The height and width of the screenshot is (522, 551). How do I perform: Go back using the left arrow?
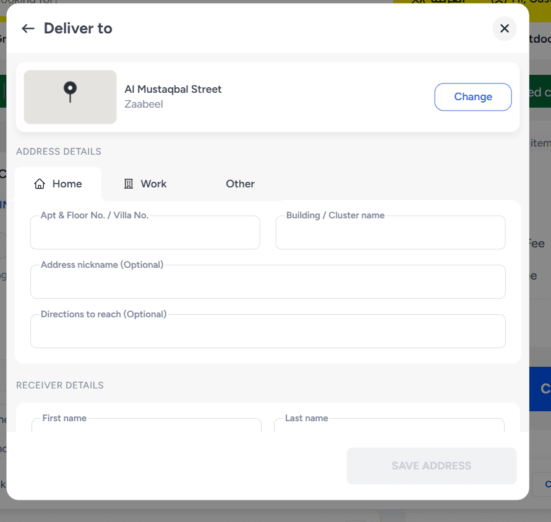28,28
